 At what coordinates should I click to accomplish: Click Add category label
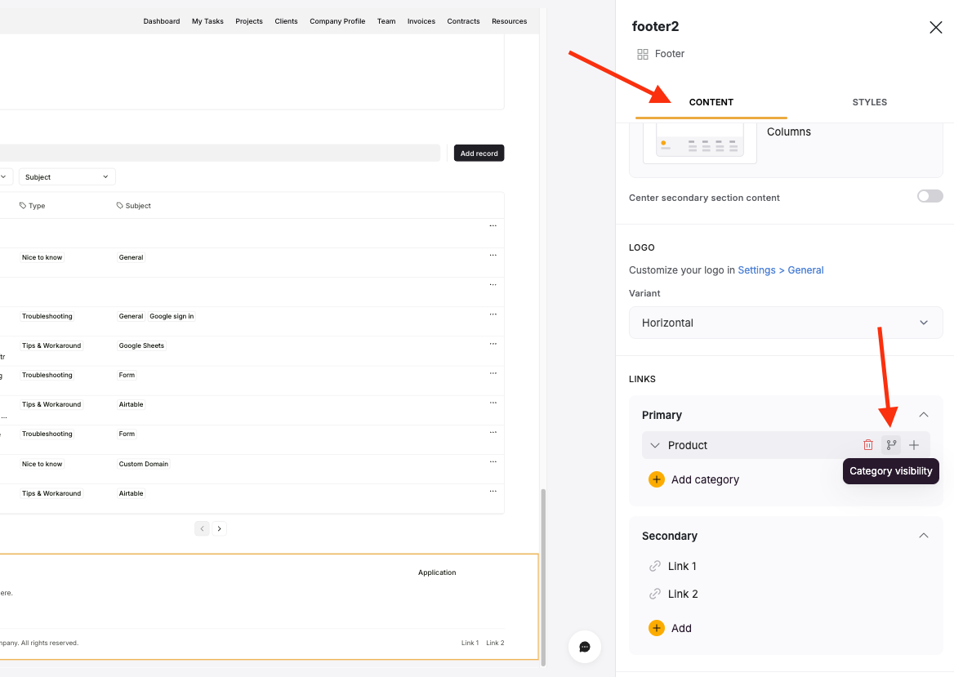(x=705, y=479)
